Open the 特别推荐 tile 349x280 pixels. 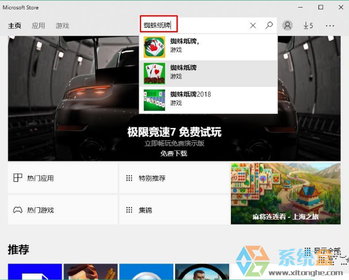click(x=174, y=178)
